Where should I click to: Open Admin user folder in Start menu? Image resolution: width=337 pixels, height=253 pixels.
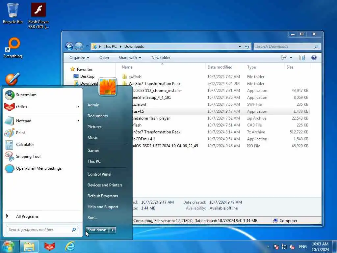pos(93,105)
